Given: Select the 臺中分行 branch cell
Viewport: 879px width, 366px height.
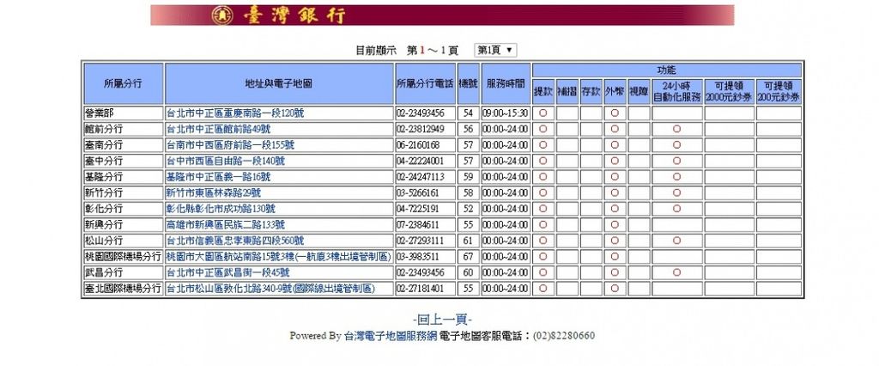Looking at the screenshot, I should [124, 162].
